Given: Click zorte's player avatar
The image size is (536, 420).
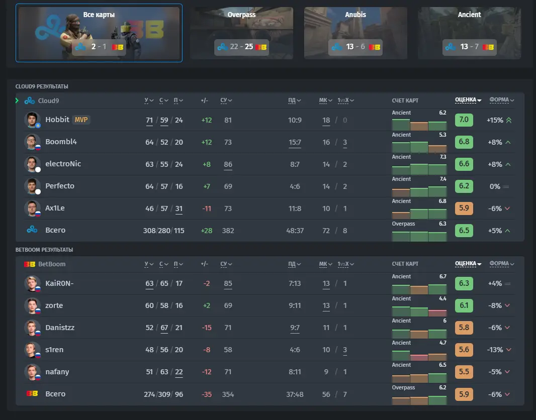Looking at the screenshot, I should coord(32,305).
